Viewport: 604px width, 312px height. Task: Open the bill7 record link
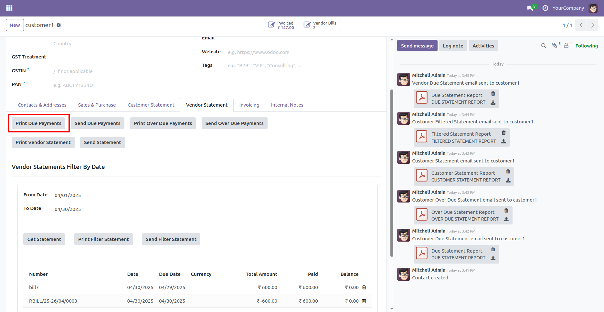[34, 287]
